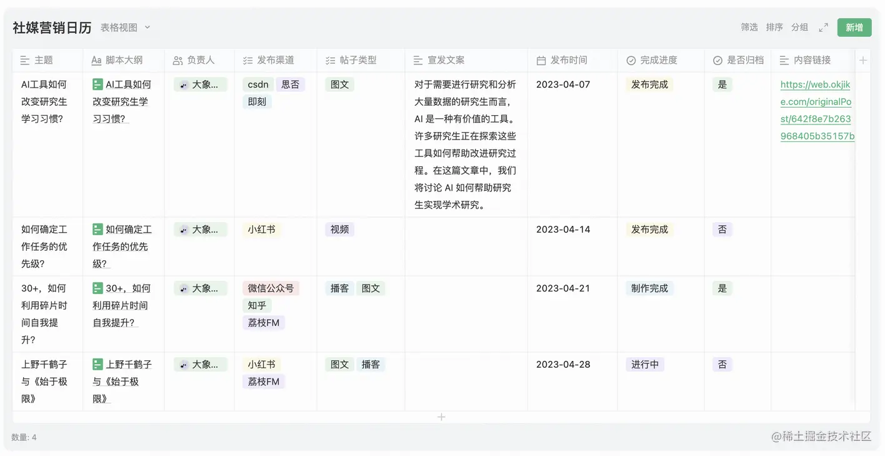
Task: Click the 知乎 channel tag
Action: (257, 305)
